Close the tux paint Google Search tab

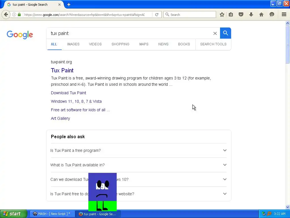point(59,5)
